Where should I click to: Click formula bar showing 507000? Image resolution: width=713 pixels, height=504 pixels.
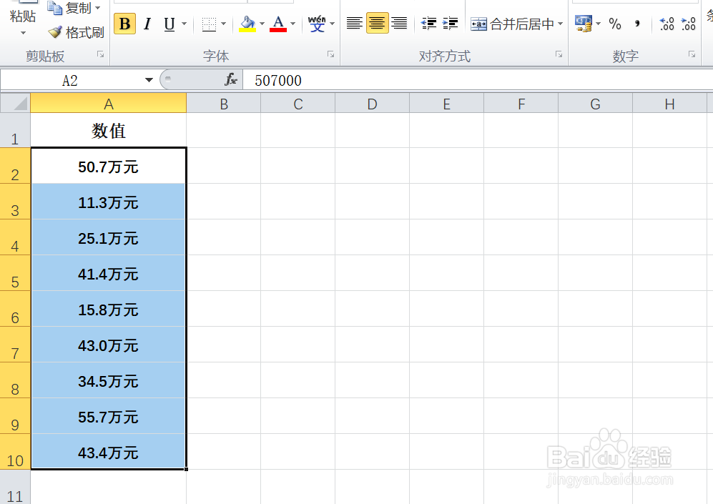point(478,81)
